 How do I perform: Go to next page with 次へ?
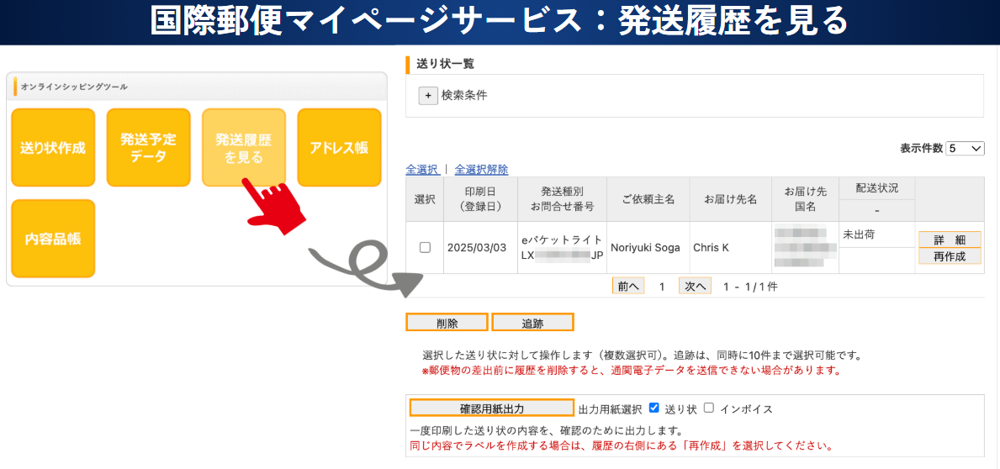point(694,287)
